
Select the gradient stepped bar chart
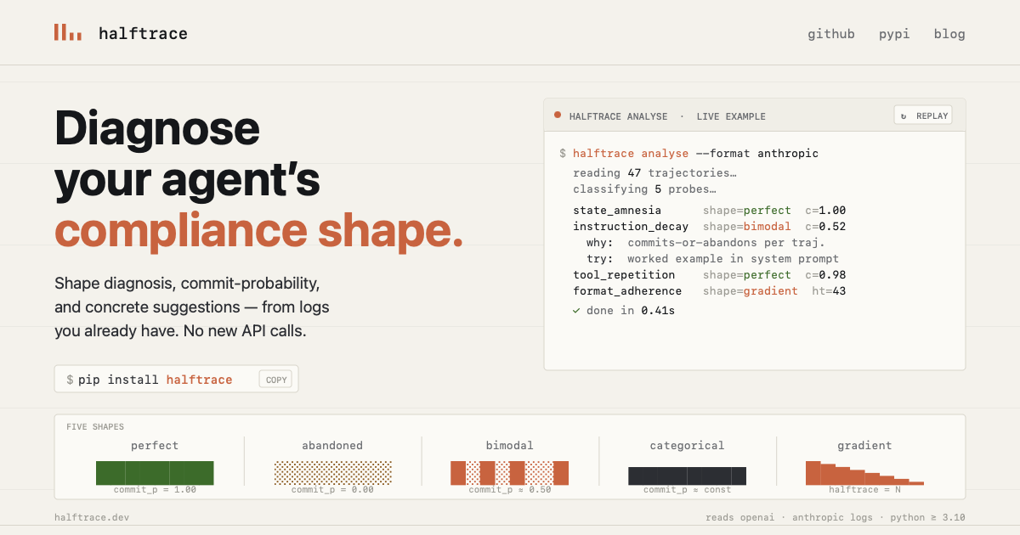point(864,473)
